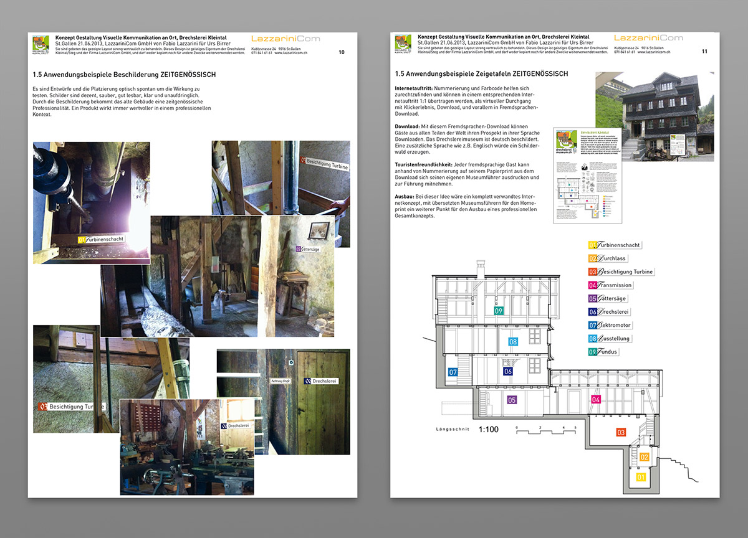Screen dimensions: 748x538
Task: Click the 1:100 scale text
Action: [488, 430]
